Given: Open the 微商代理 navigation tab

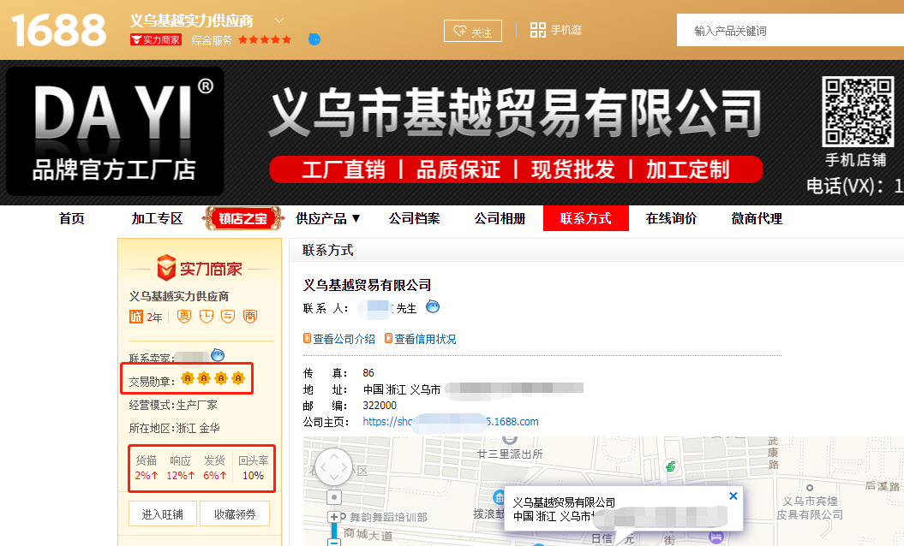Looking at the screenshot, I should point(757,218).
